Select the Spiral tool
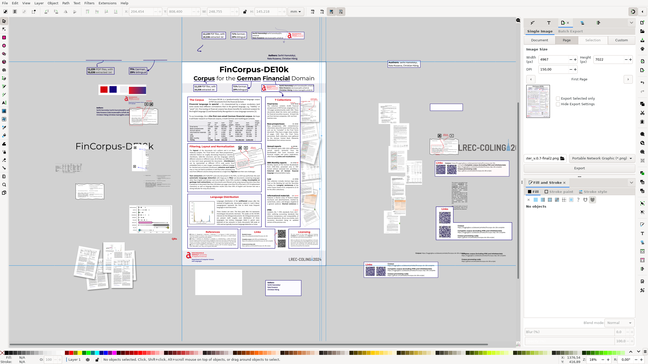Image resolution: width=648 pixels, height=364 pixels. coord(4,70)
